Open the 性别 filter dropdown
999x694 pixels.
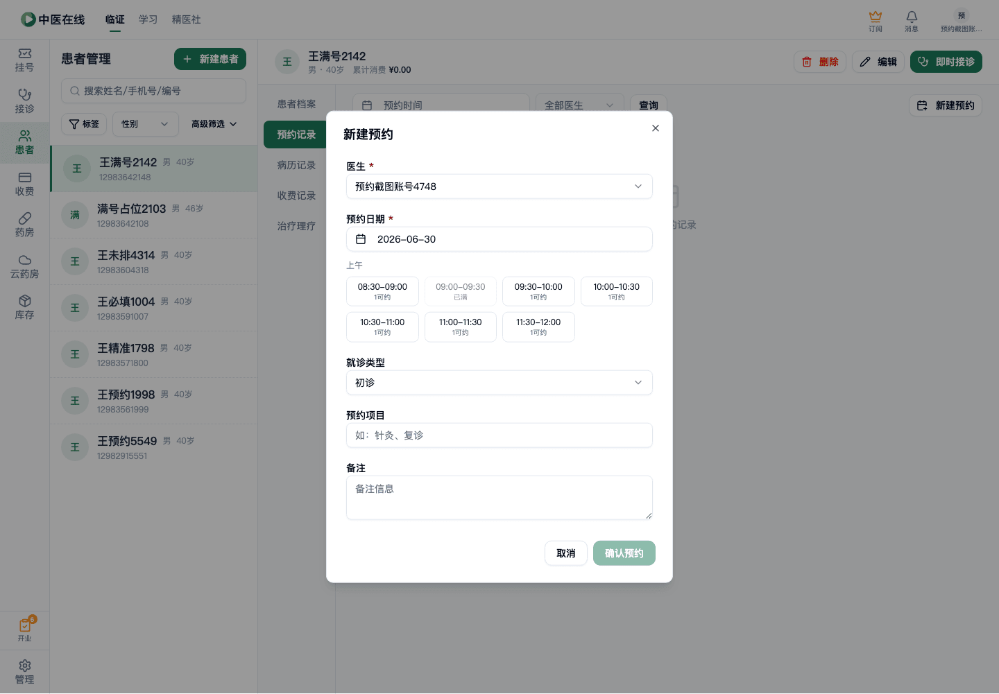(x=146, y=124)
